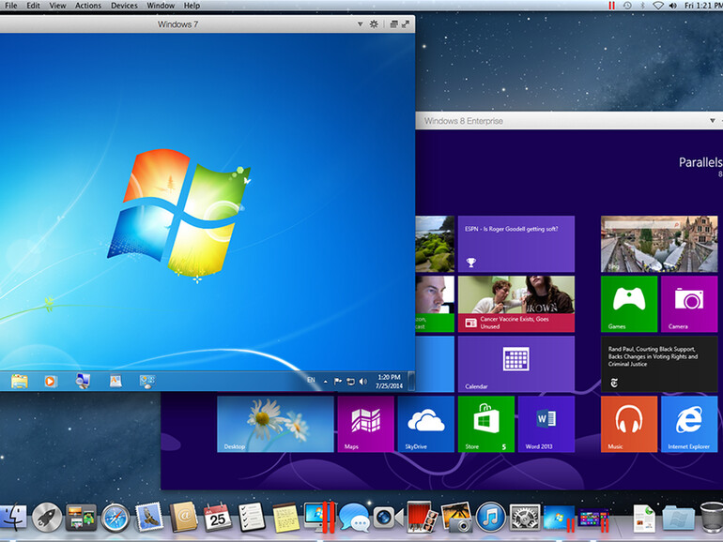Click the Wi-Fi icon in the Mac menu bar
Screen dimensions: 723x542
[657, 6]
